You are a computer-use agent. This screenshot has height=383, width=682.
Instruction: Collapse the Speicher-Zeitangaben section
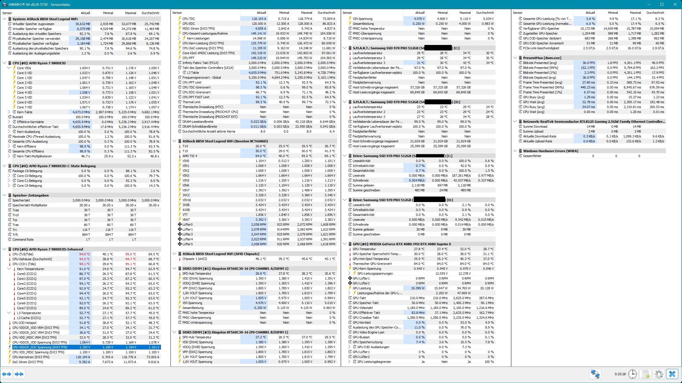tap(4, 195)
